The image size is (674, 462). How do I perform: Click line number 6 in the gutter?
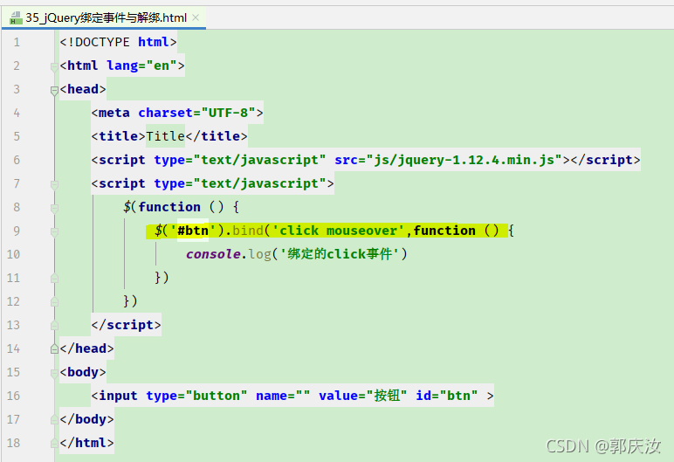17,160
